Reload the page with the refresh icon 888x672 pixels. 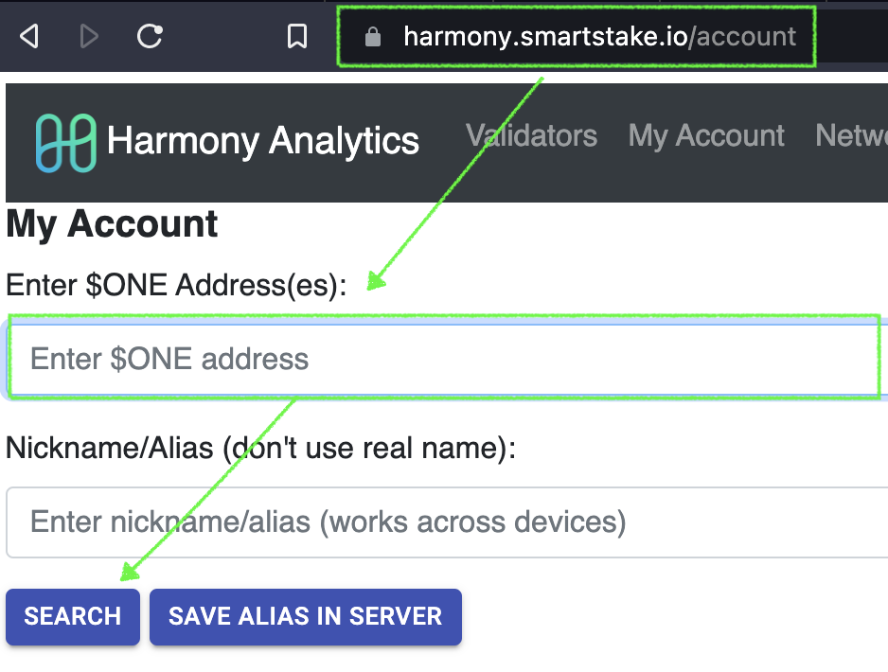151,36
